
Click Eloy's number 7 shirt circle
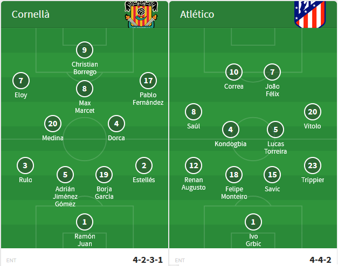click(21, 81)
